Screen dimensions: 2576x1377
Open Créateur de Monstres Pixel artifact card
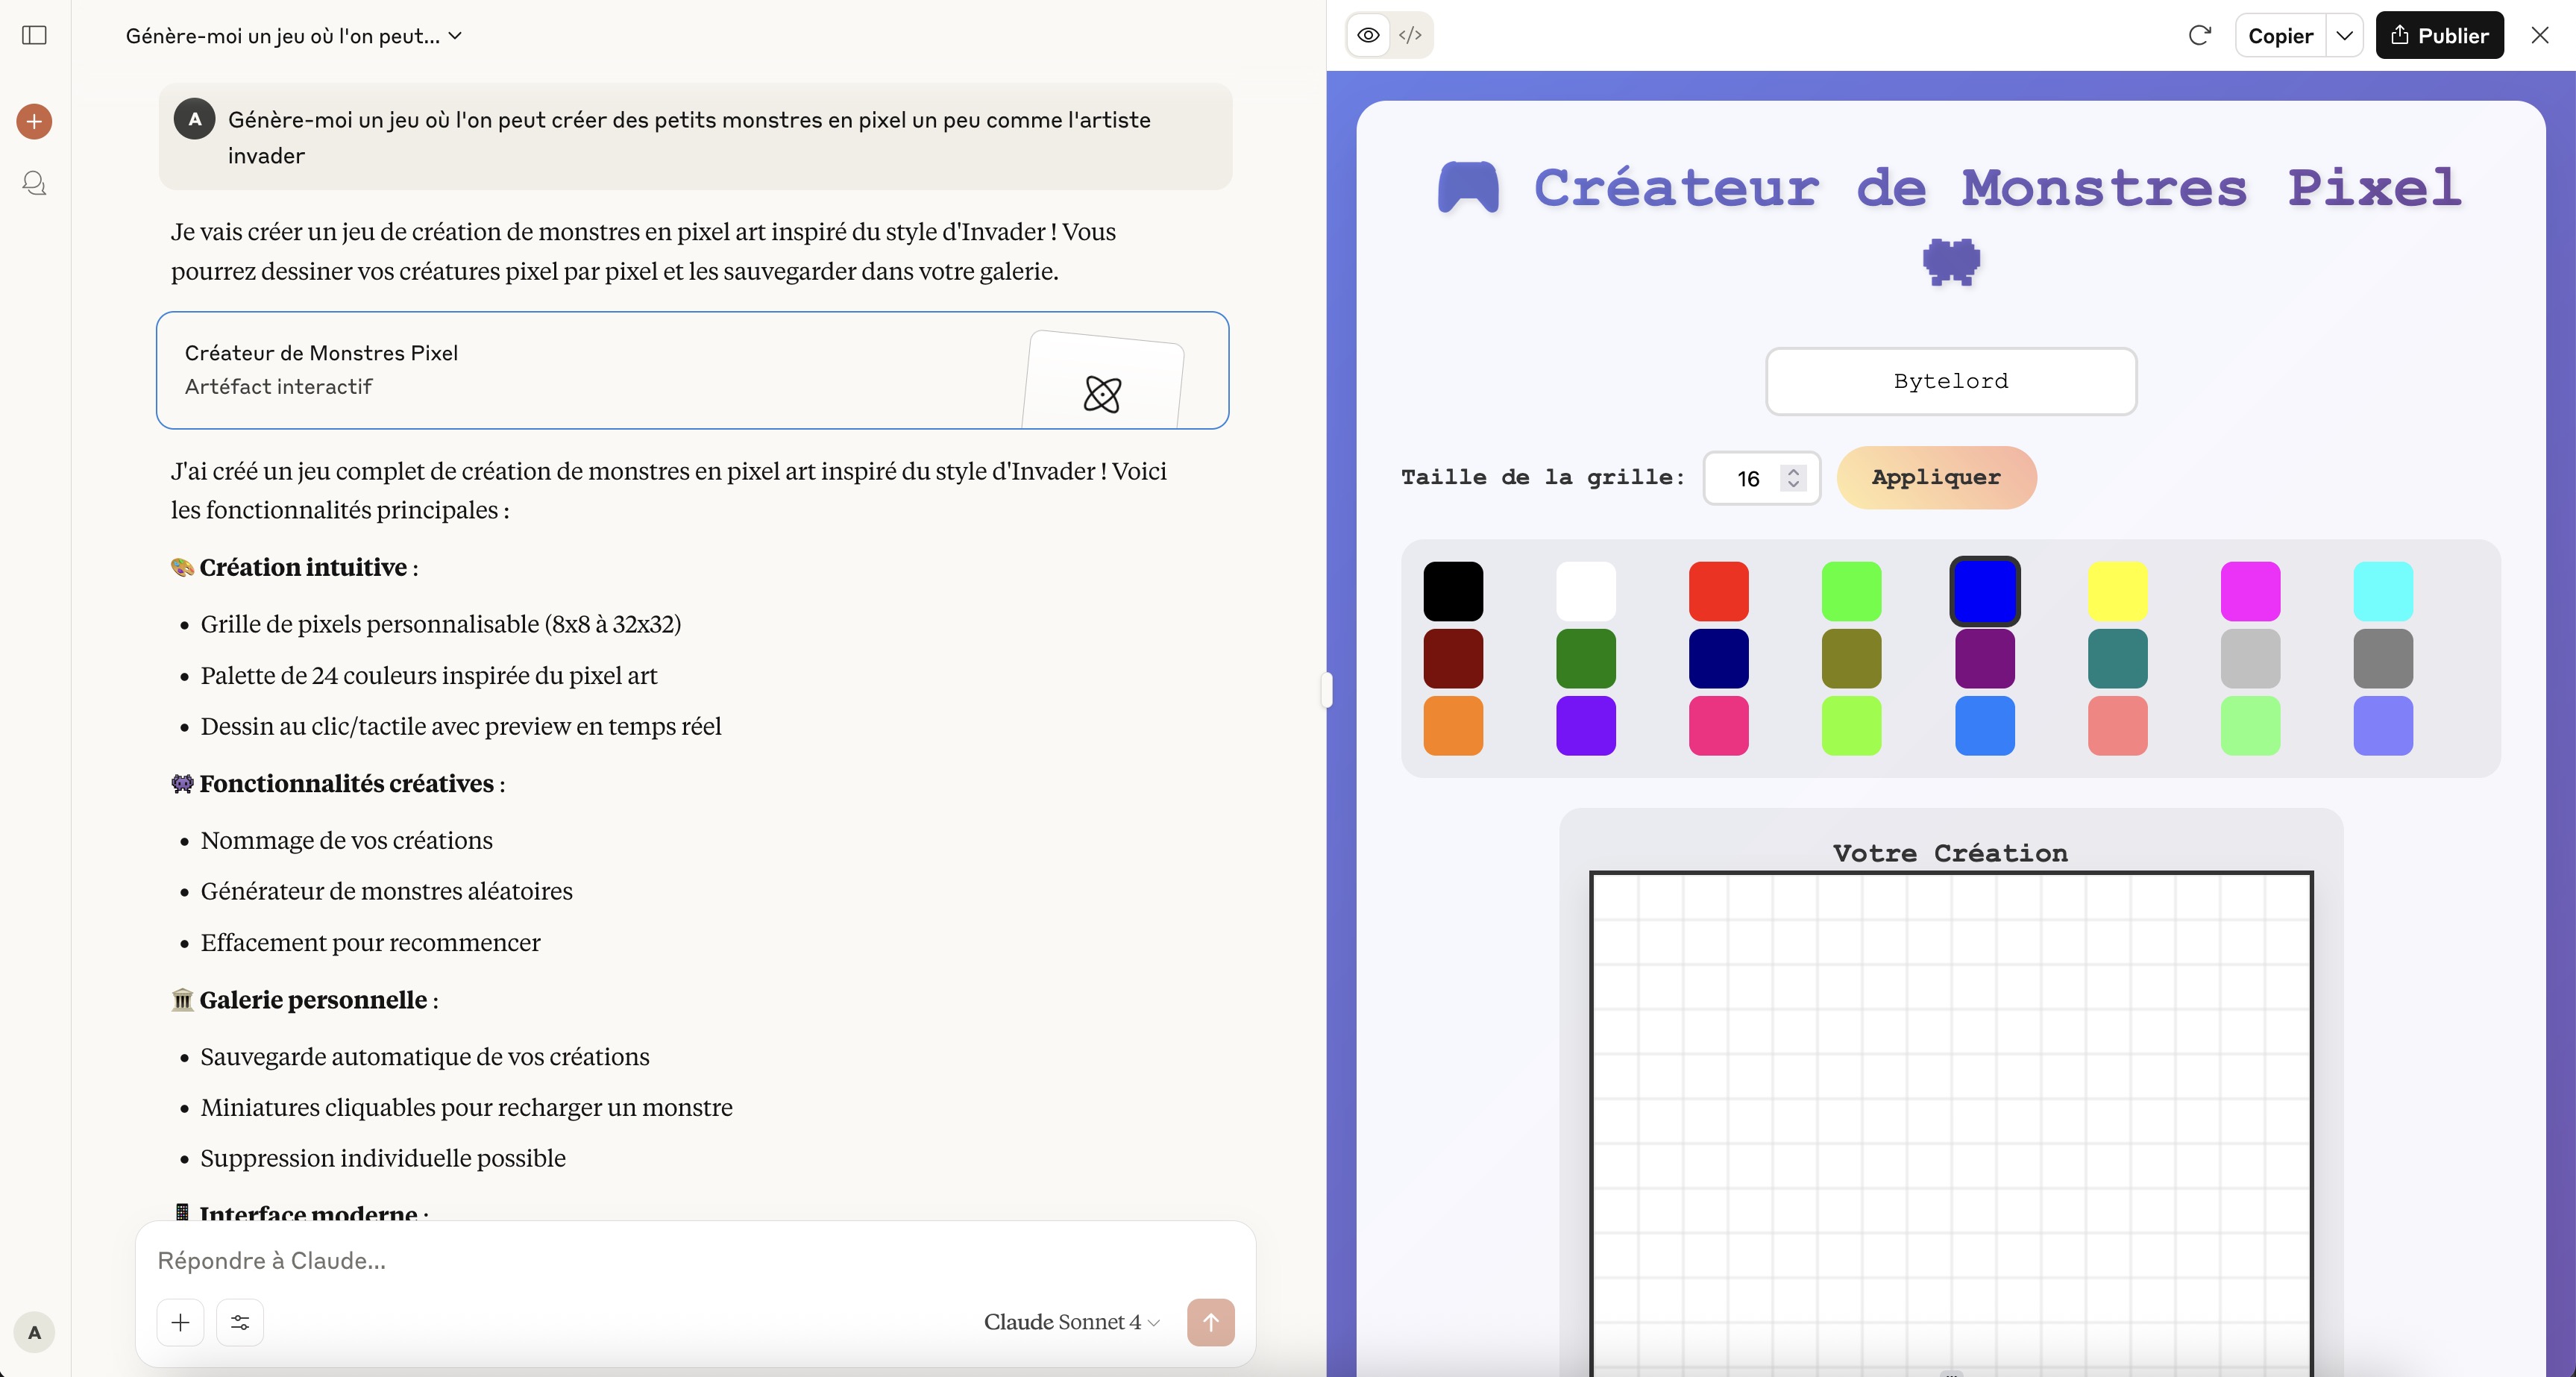click(692, 370)
